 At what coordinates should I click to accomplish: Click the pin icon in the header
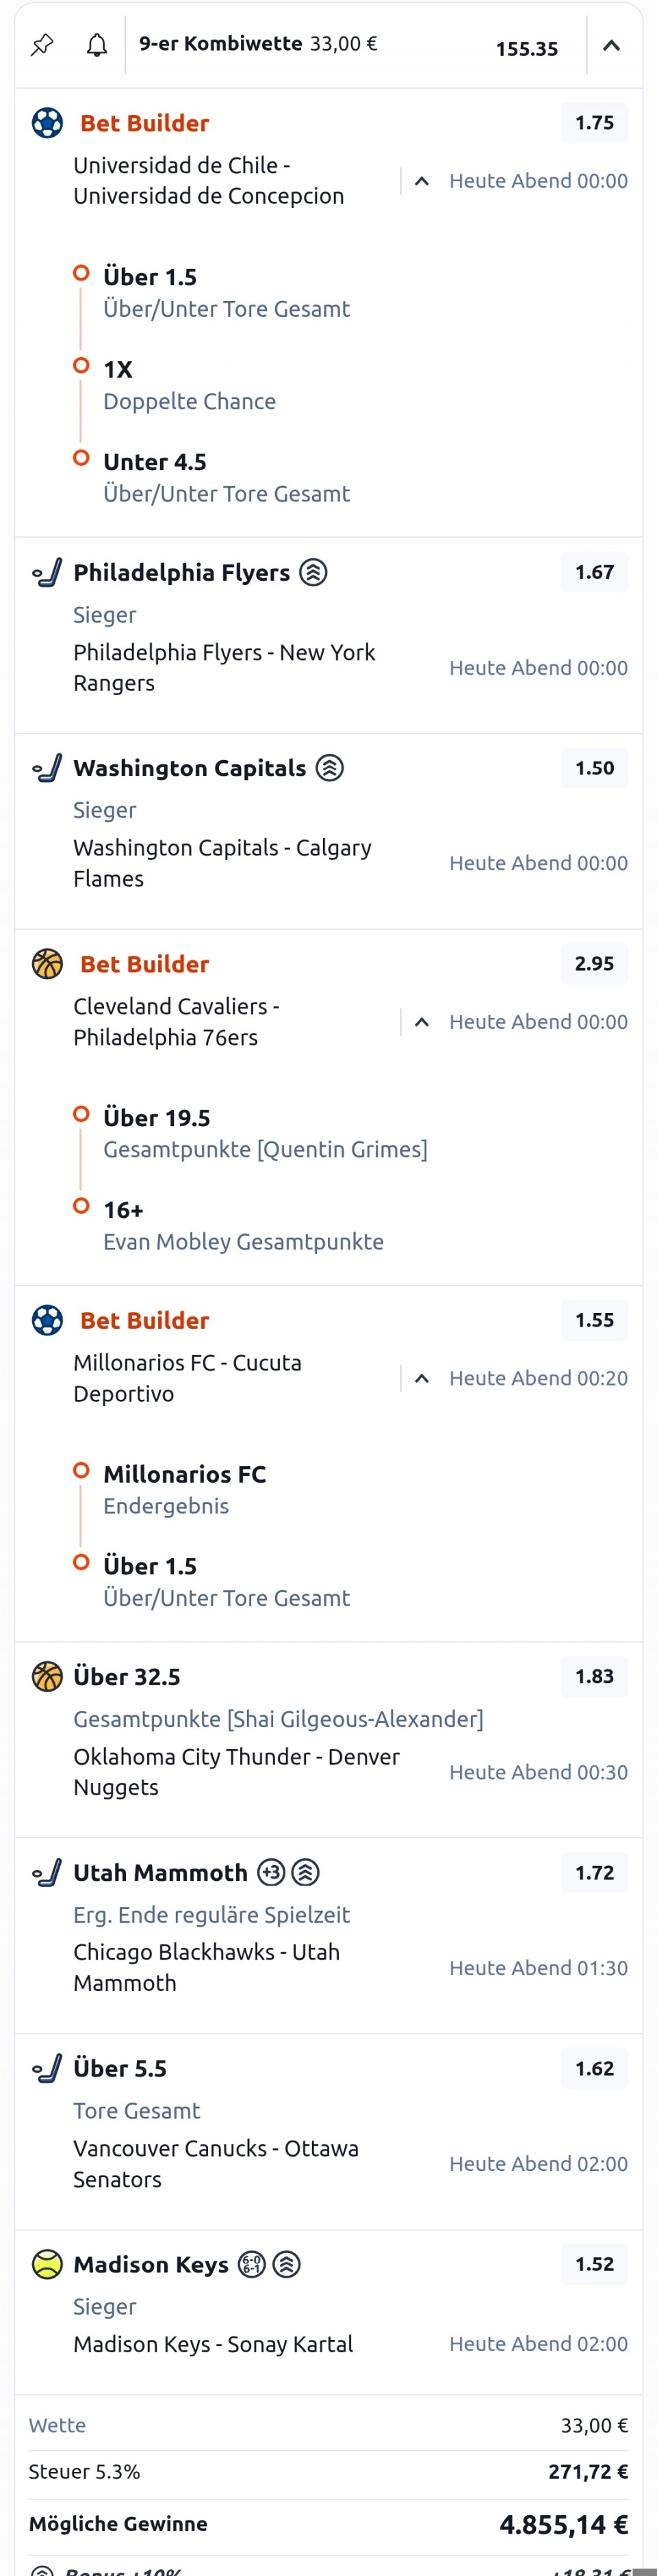pos(42,45)
